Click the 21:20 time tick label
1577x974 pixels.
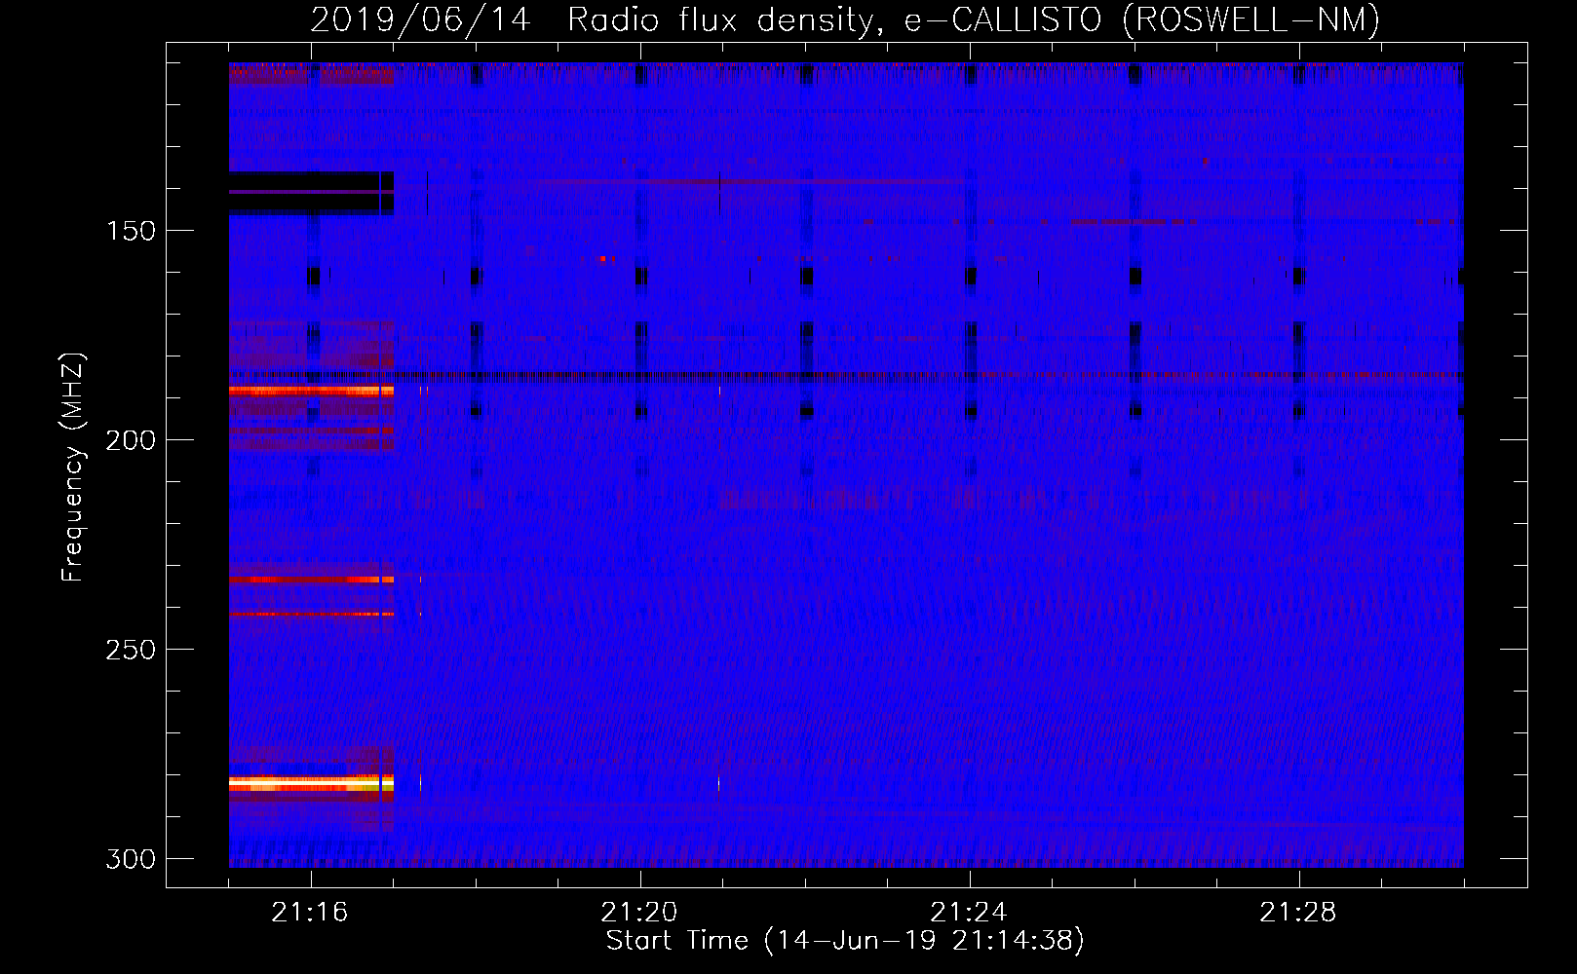click(x=639, y=912)
